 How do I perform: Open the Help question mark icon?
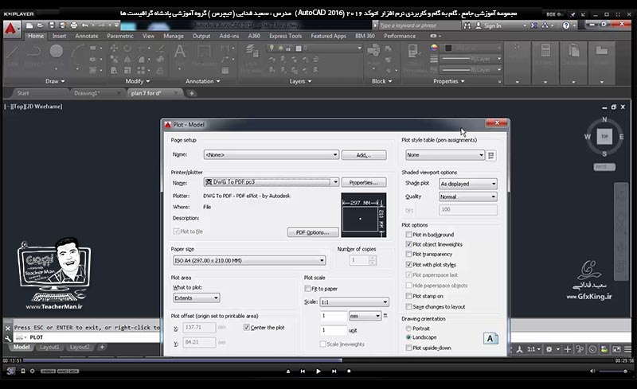point(566,25)
